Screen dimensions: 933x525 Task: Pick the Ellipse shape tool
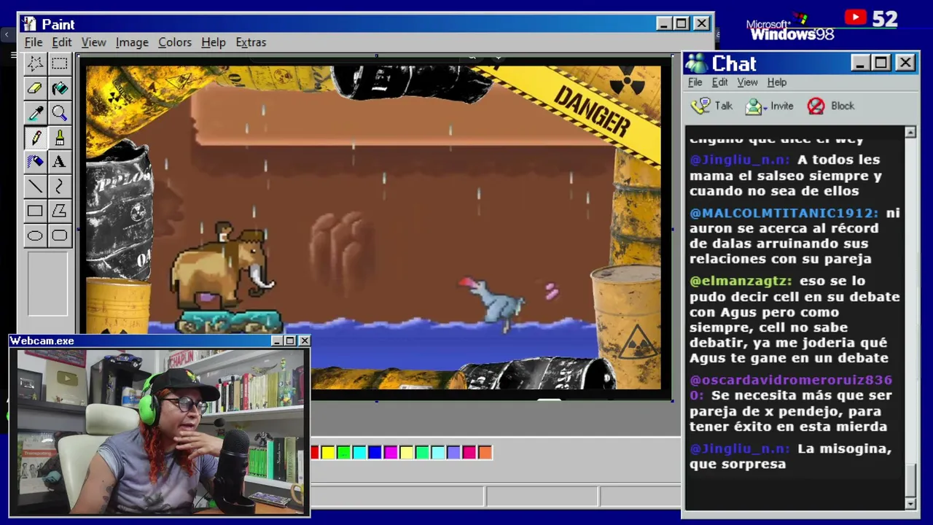(35, 236)
